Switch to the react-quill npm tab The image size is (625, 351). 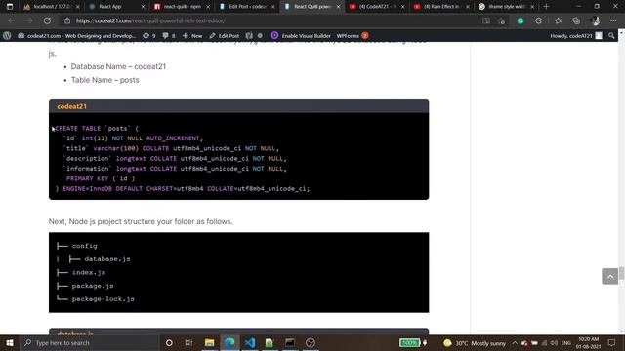pos(181,7)
